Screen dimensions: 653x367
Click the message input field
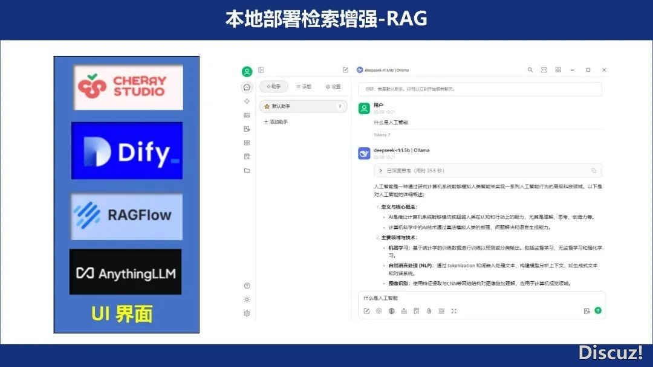[481, 298]
